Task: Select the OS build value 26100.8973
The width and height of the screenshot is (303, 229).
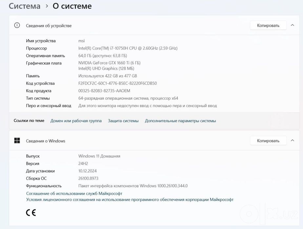Action: (88, 179)
